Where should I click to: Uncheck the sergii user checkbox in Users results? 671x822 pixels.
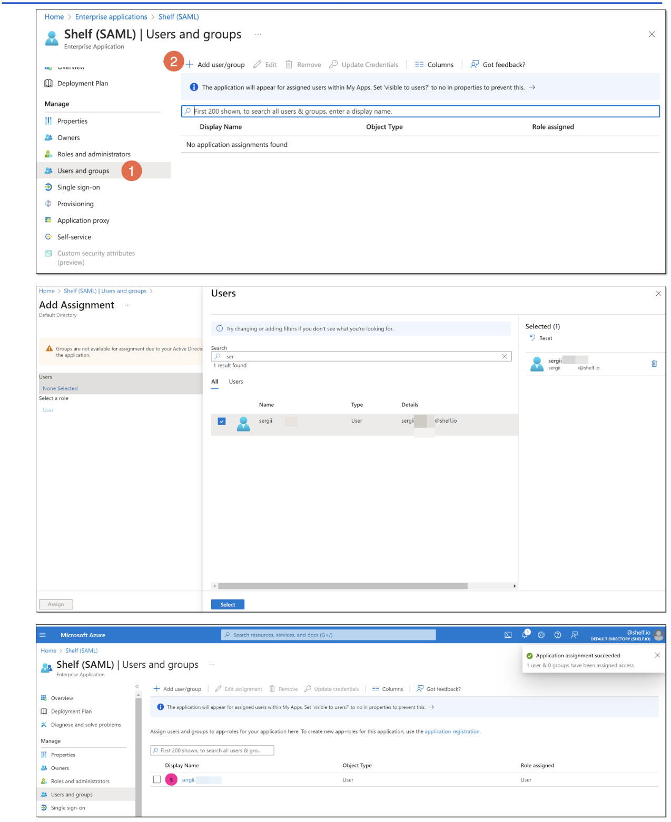(x=222, y=421)
